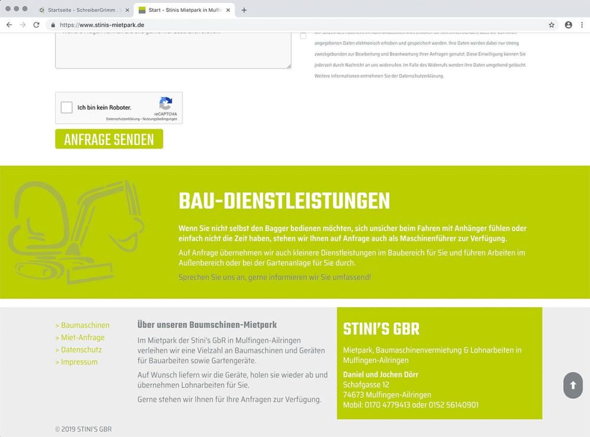Open the bookmark star in the address bar
The width and height of the screenshot is (590, 437).
point(550,25)
